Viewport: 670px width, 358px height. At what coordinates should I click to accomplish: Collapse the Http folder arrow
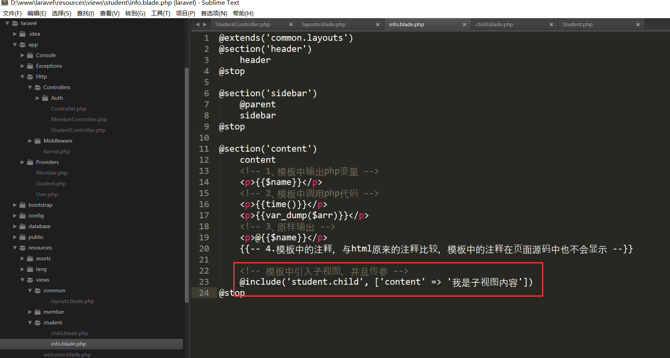click(23, 77)
